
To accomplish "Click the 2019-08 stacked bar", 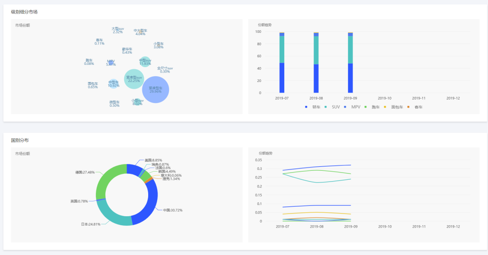I will [x=316, y=62].
